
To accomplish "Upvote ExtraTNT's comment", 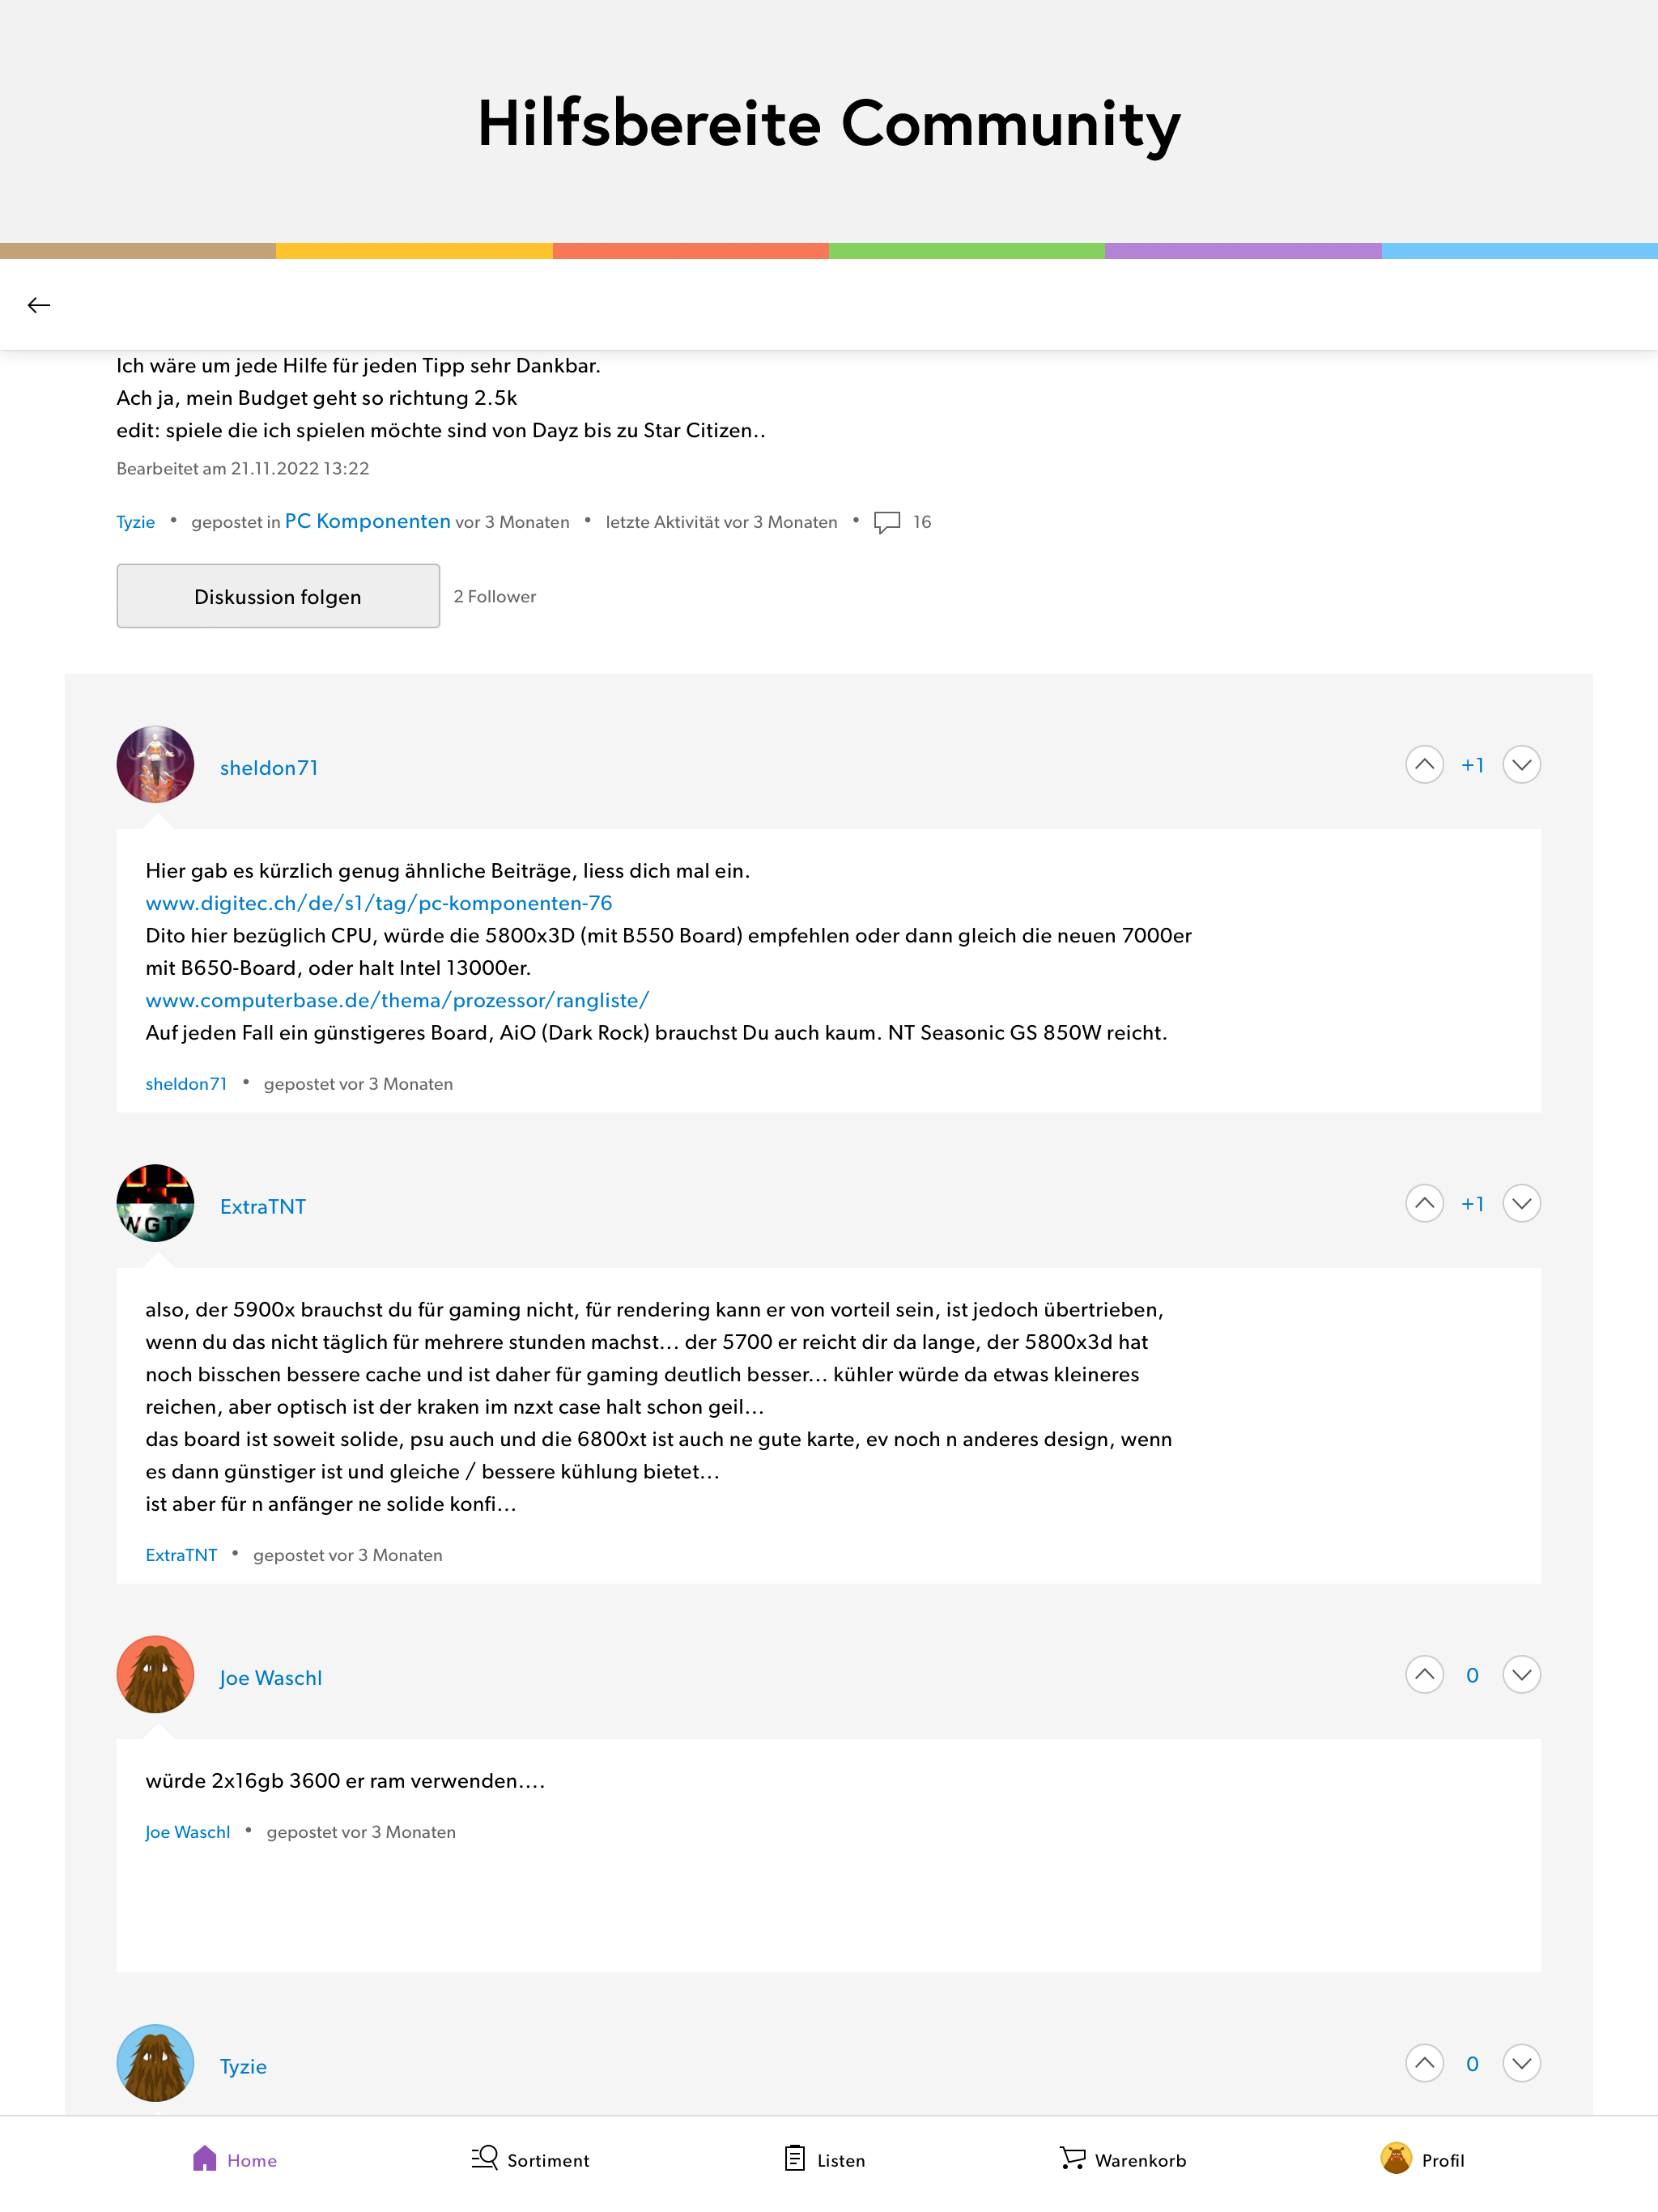I will pyautogui.click(x=1424, y=1204).
